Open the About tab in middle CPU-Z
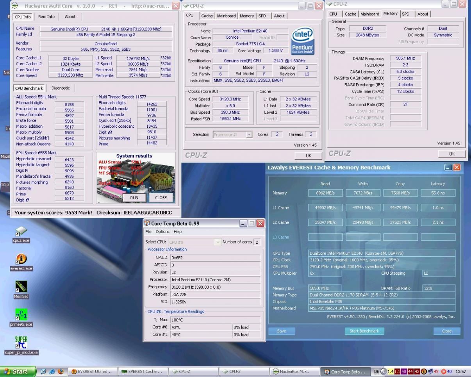Image resolution: width=471 pixels, height=377 pixels. 279,16
